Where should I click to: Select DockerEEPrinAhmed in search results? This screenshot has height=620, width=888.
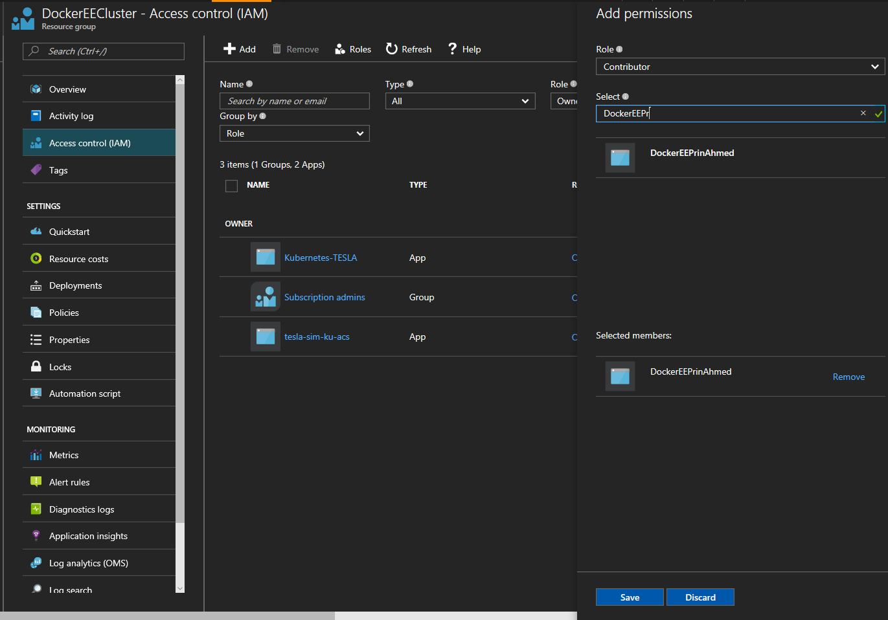tap(740, 157)
